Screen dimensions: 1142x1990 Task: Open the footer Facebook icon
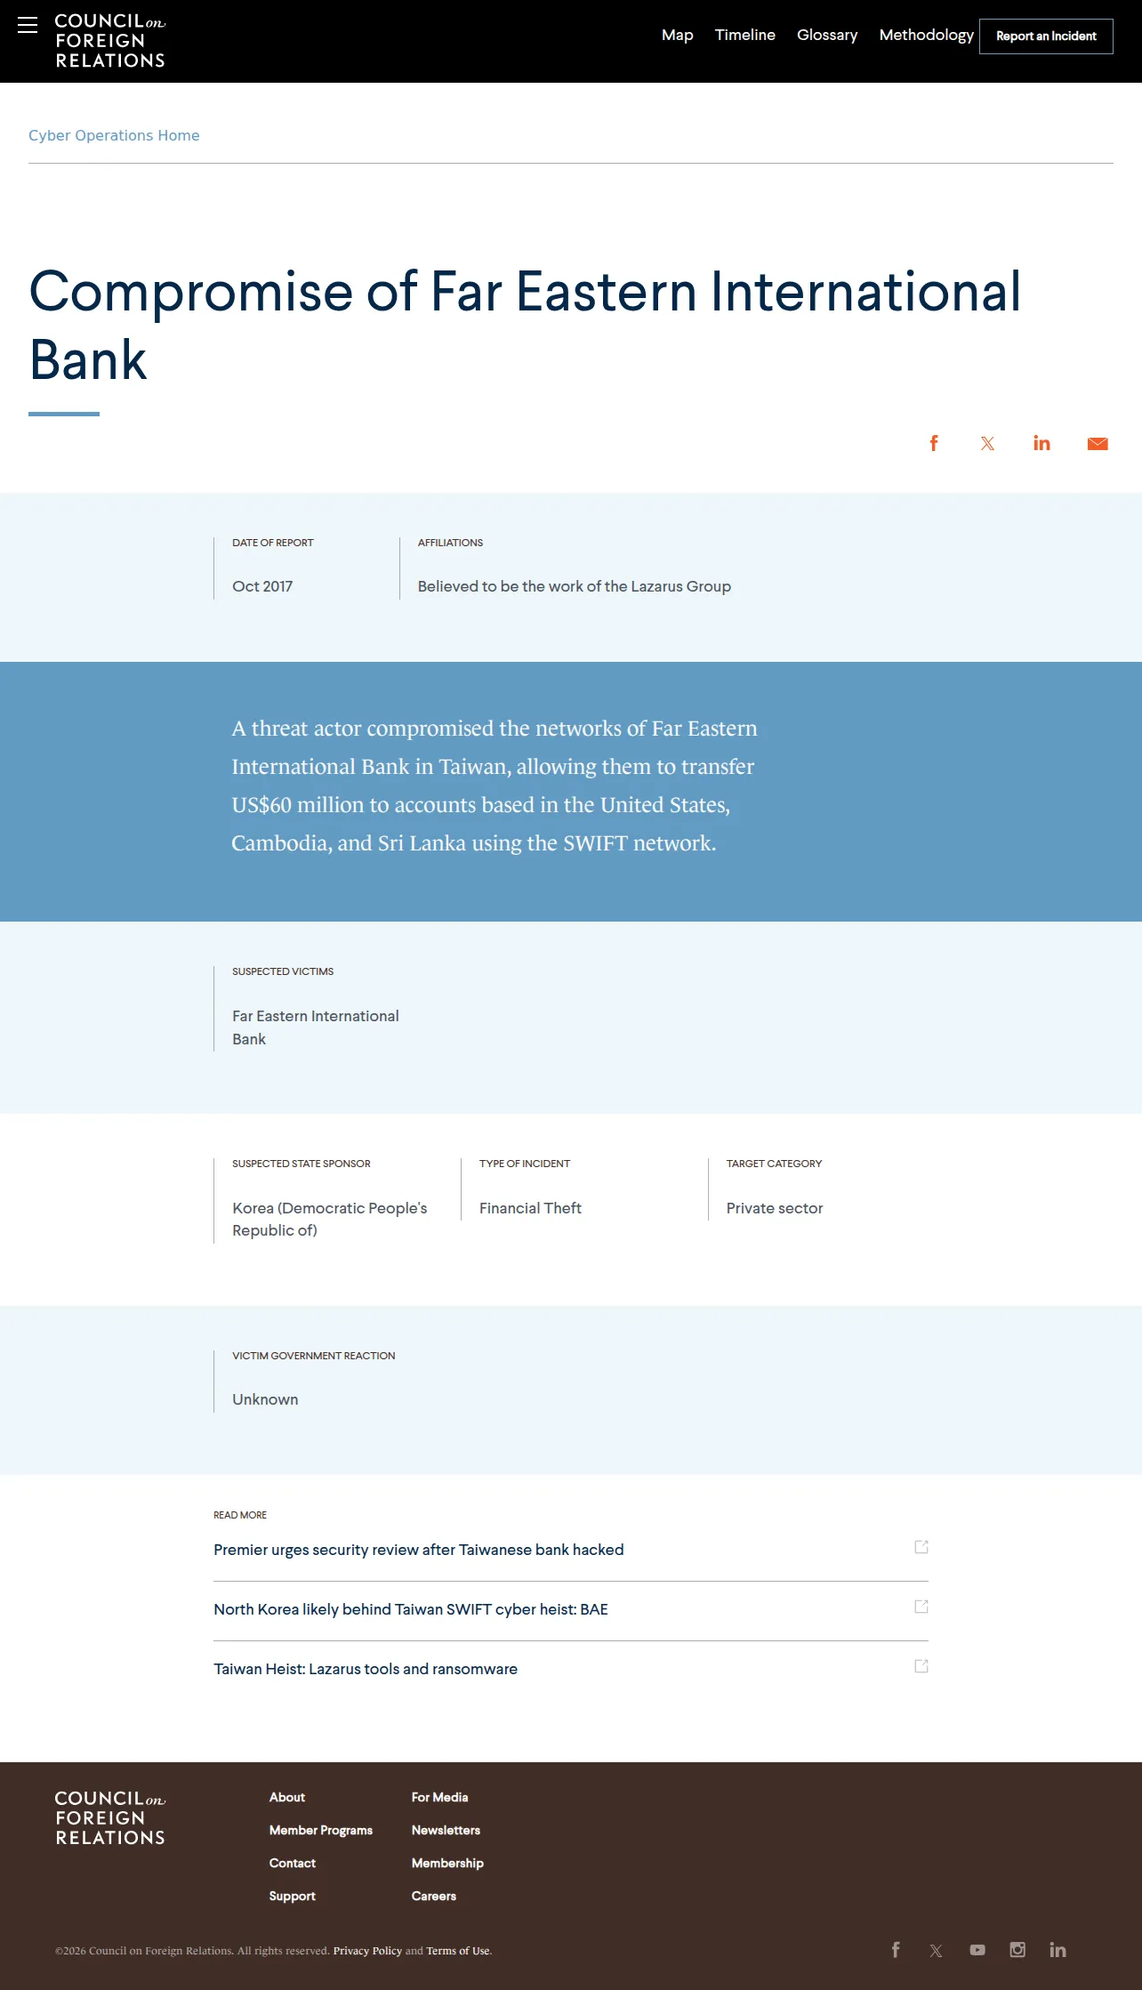click(x=896, y=1950)
